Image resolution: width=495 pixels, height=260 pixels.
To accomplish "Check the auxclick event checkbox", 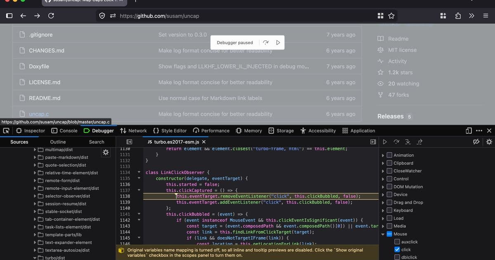I will pyautogui.click(x=397, y=242).
